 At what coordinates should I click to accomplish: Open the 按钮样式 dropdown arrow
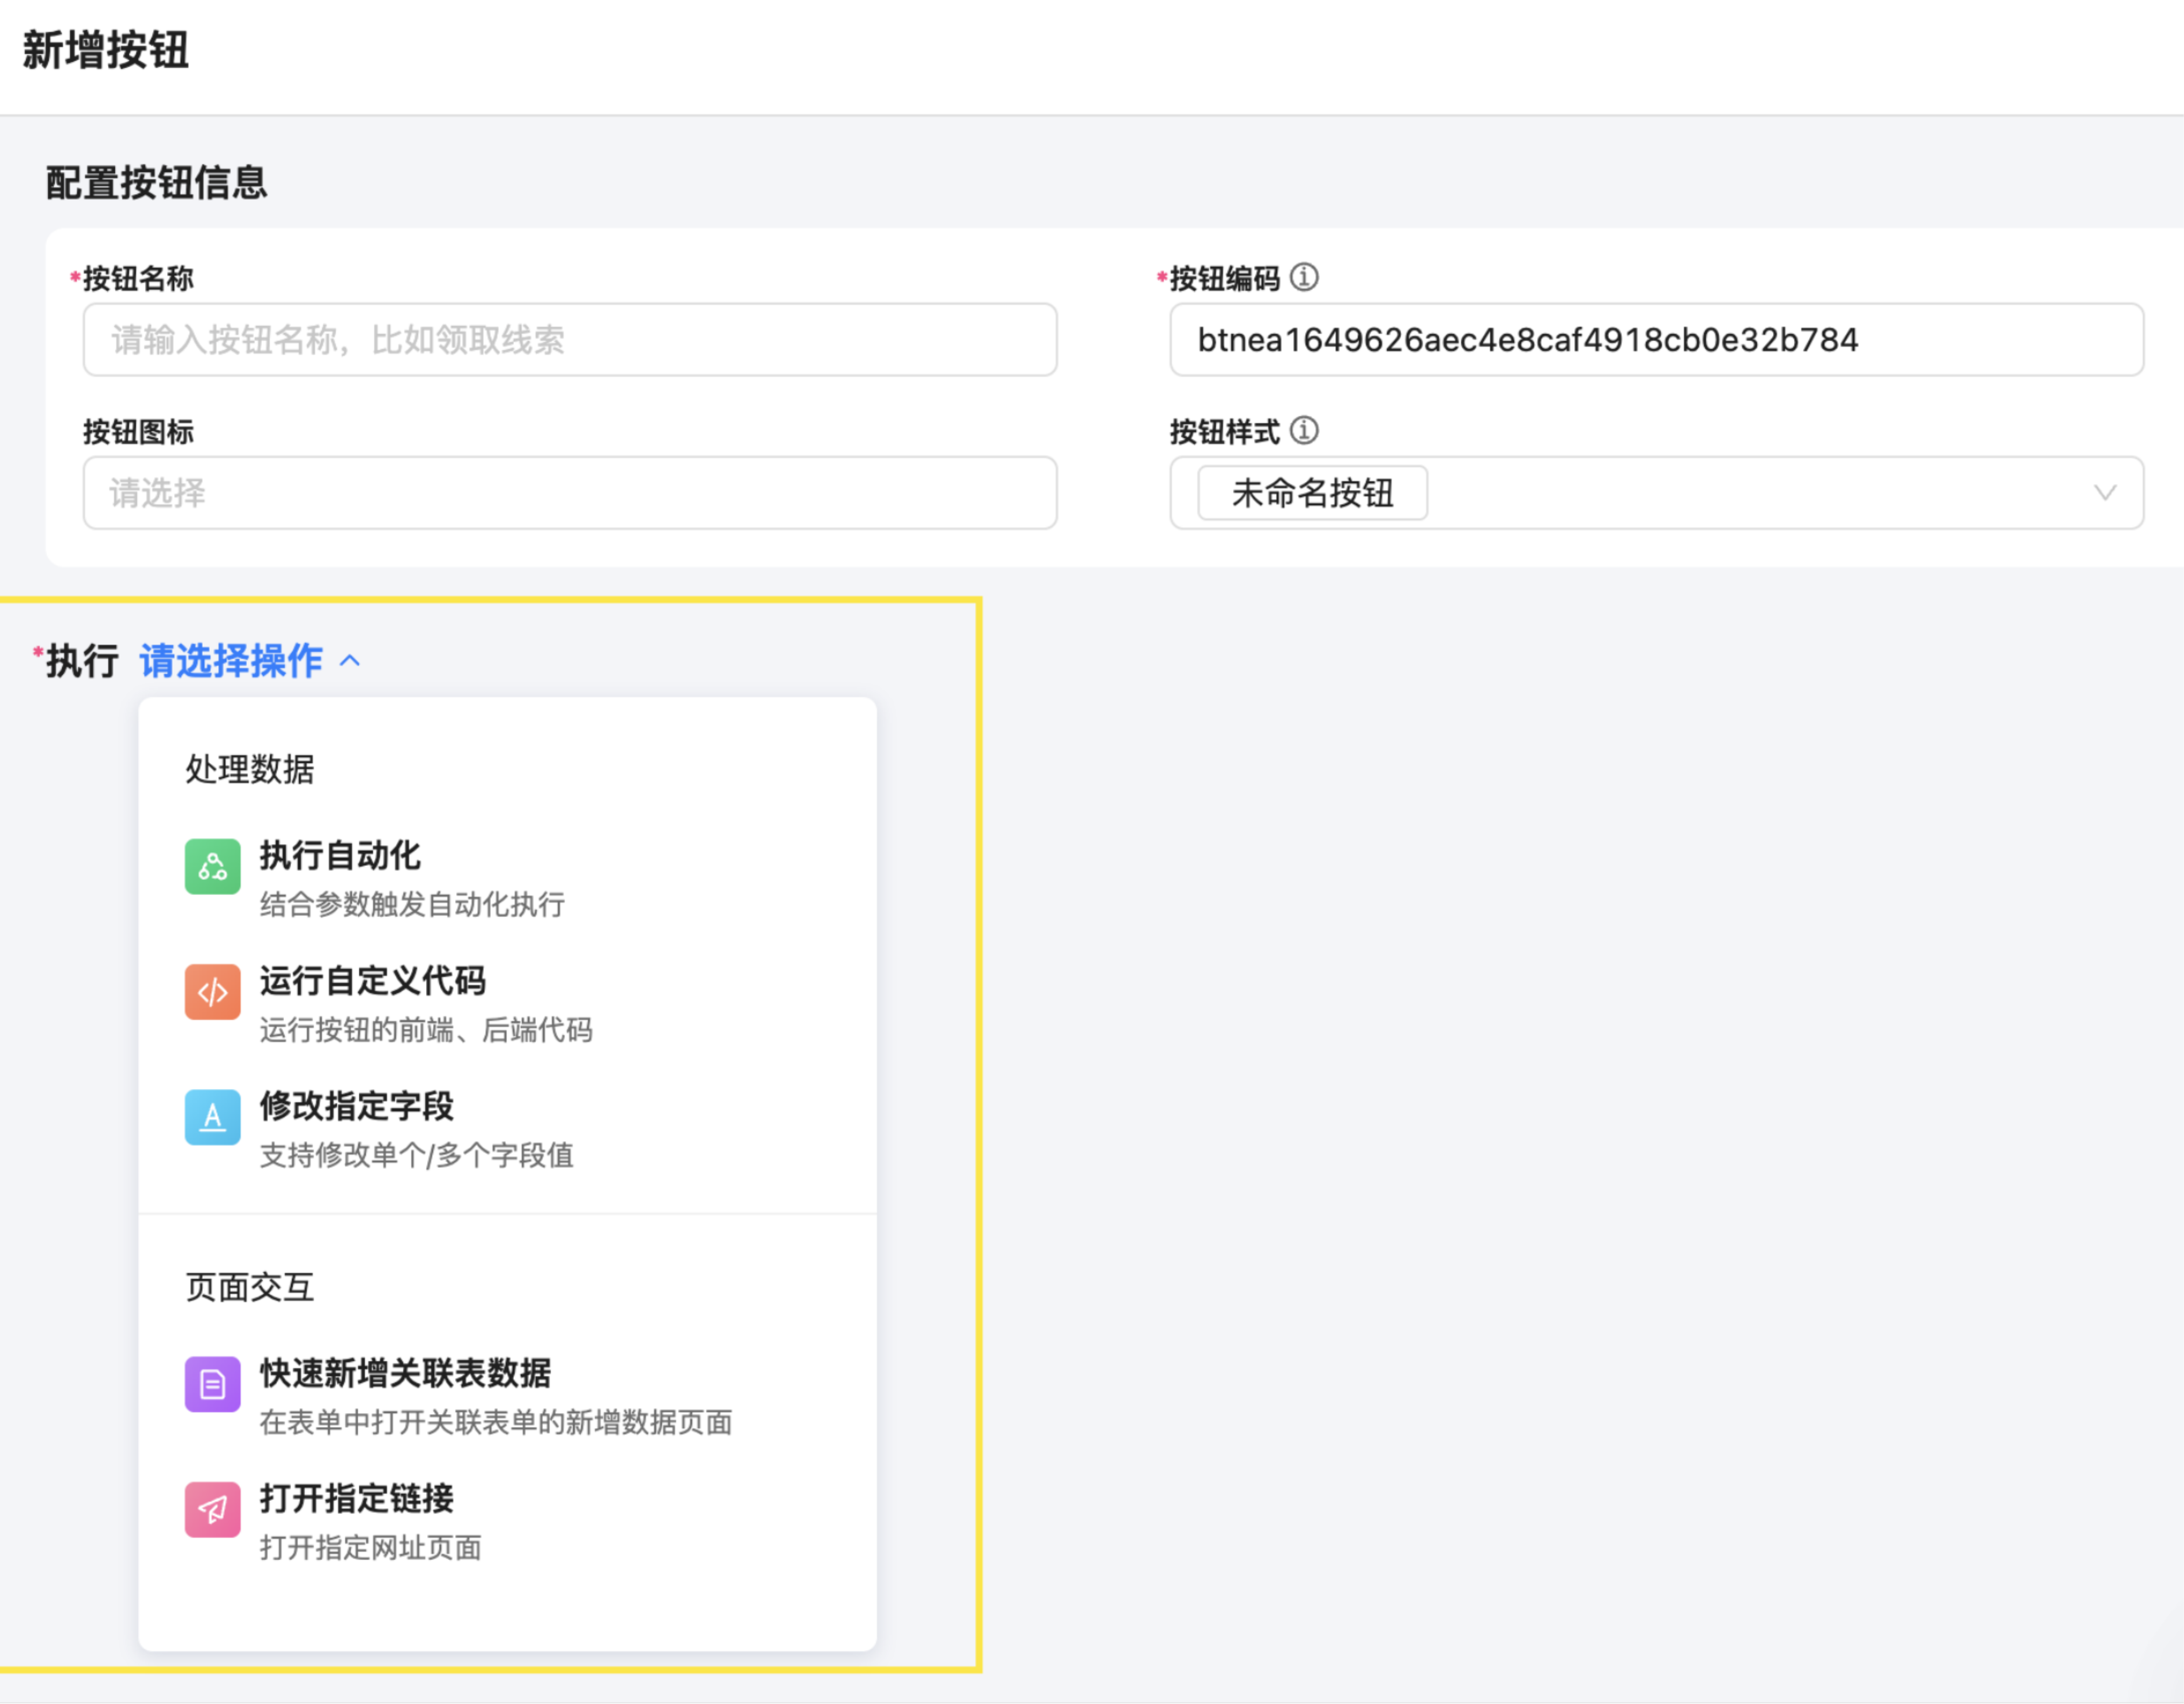pyautogui.click(x=2105, y=493)
